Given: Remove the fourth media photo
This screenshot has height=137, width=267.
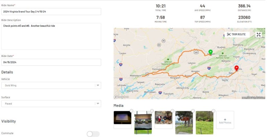Looking at the screenshot, I should 193,111.
